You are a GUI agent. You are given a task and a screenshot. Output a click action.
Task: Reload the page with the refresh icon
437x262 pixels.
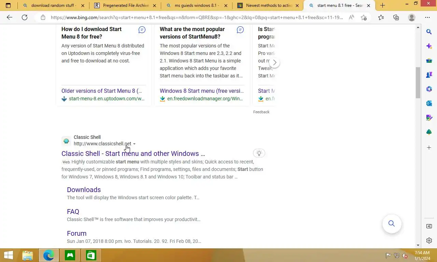(25, 17)
